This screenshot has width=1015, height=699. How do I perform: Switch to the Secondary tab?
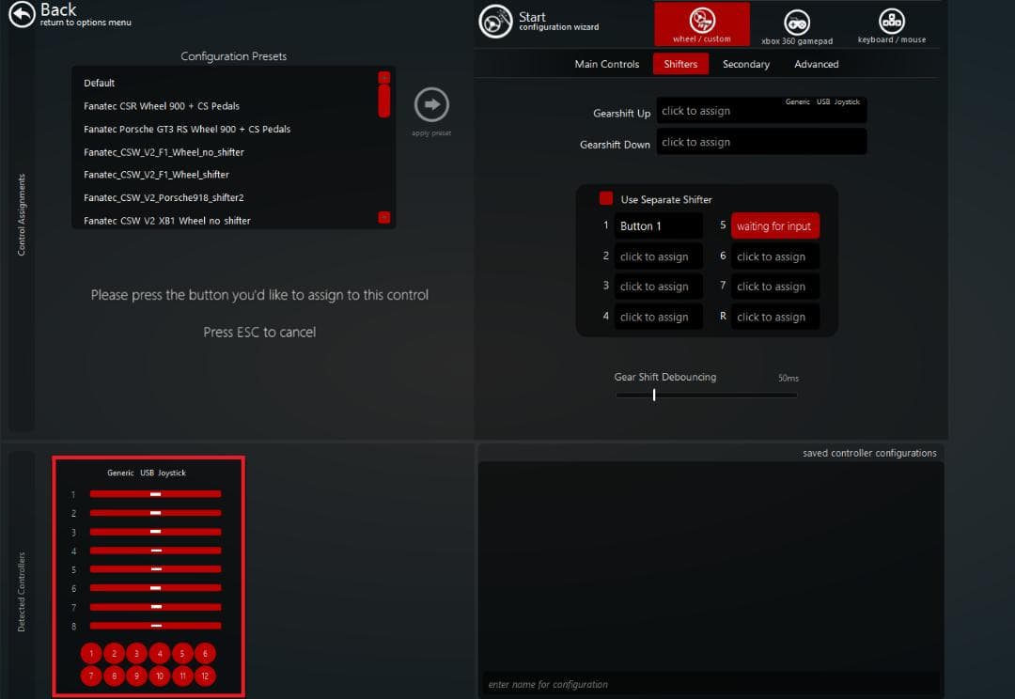(745, 64)
